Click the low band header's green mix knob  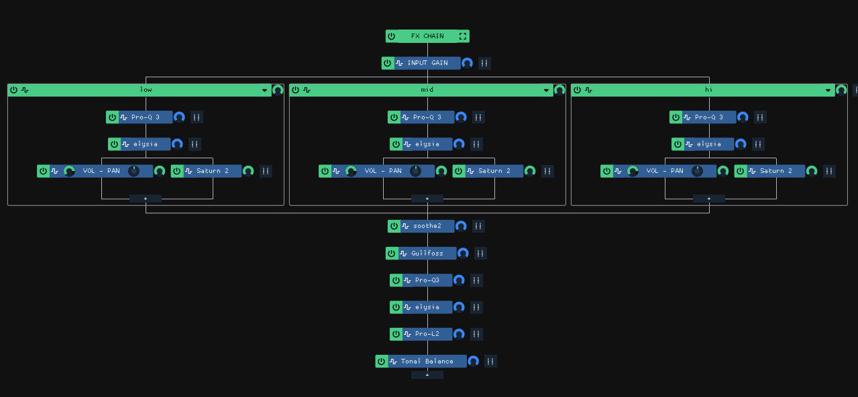(x=278, y=90)
